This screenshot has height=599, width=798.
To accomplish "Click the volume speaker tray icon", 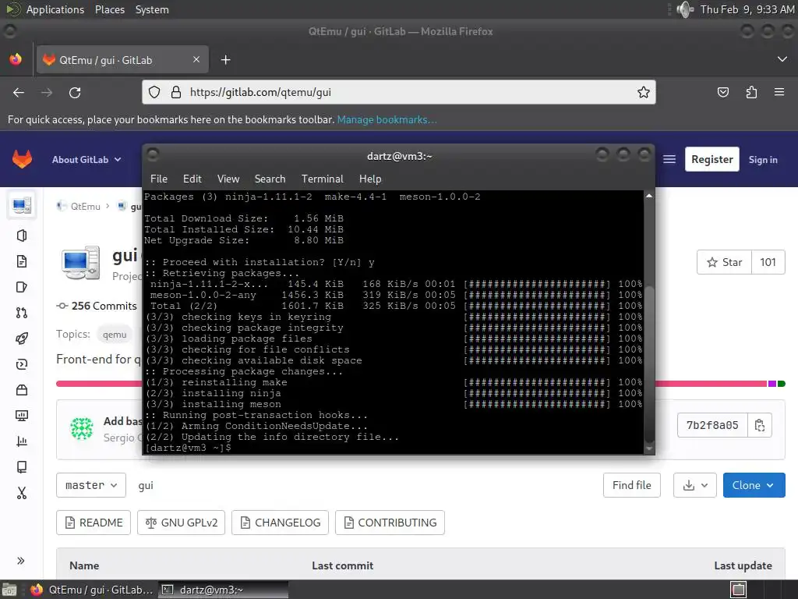I will (684, 9).
